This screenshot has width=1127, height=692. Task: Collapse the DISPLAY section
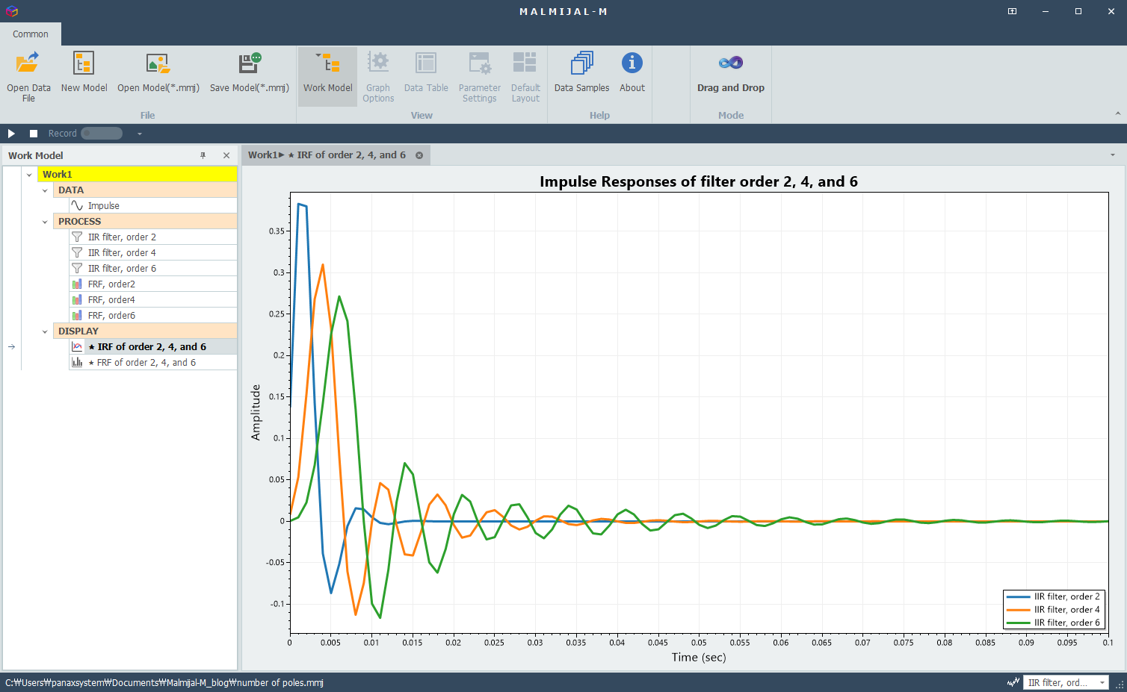pyautogui.click(x=45, y=331)
